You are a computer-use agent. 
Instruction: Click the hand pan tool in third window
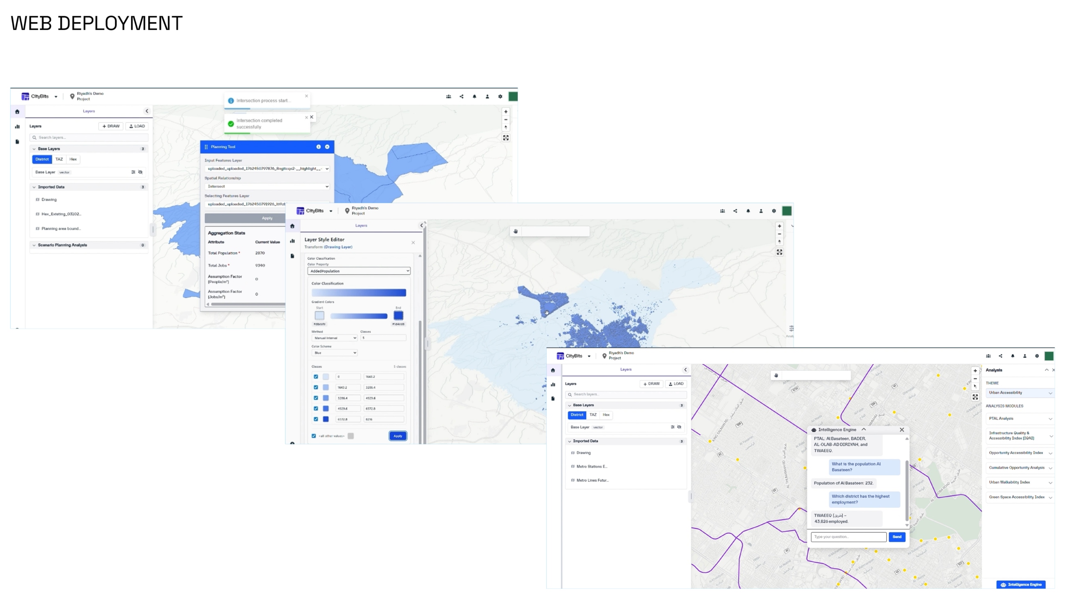click(x=776, y=375)
